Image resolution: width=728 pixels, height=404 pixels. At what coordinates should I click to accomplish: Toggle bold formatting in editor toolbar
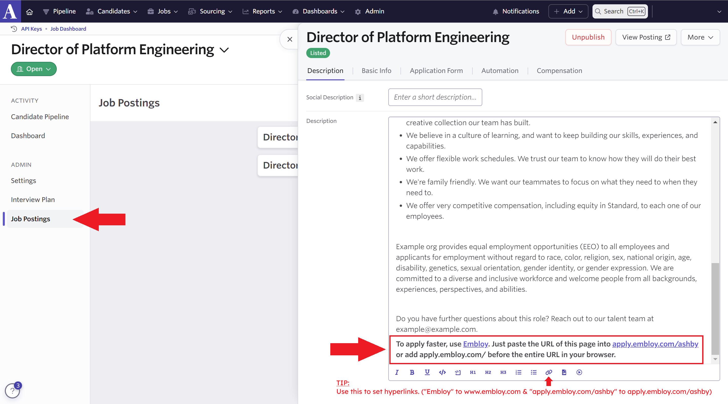(x=412, y=372)
